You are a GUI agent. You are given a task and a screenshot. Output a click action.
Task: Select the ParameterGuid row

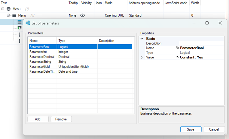pos(80,67)
